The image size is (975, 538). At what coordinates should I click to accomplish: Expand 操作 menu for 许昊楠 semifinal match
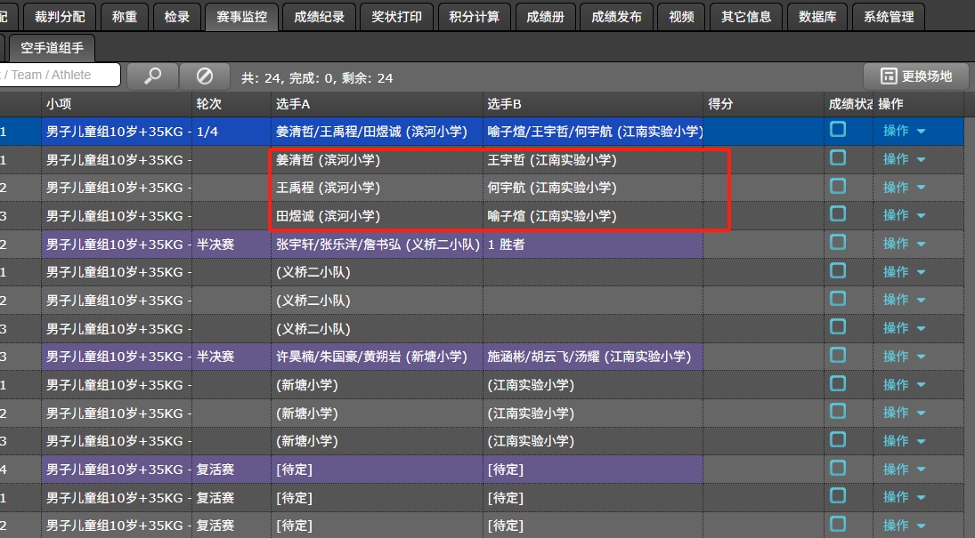pyautogui.click(x=904, y=357)
